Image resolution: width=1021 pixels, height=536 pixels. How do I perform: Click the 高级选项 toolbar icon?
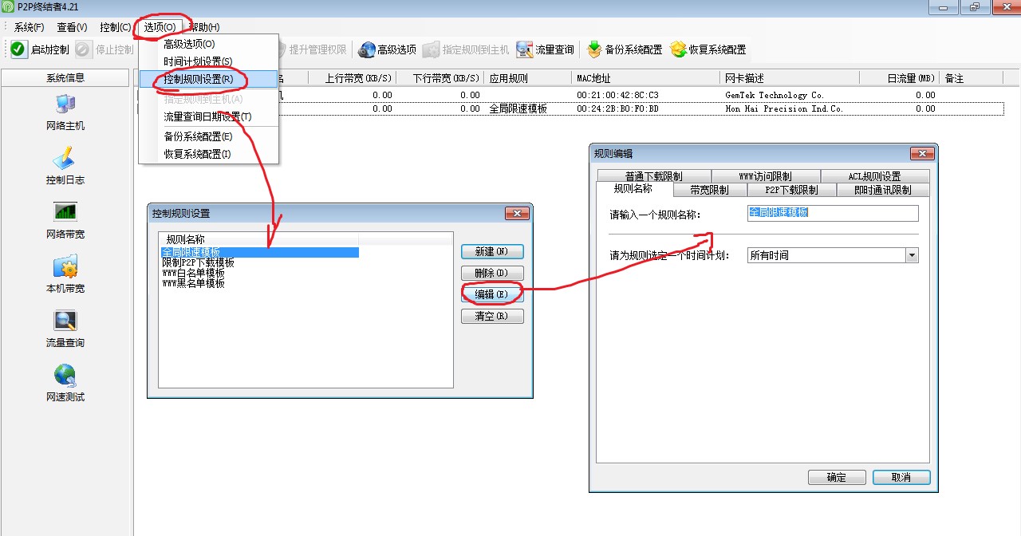click(366, 49)
